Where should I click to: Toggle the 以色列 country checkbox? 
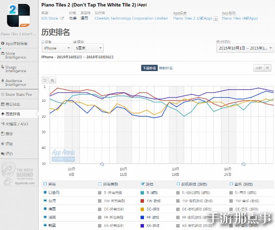pos(45,192)
